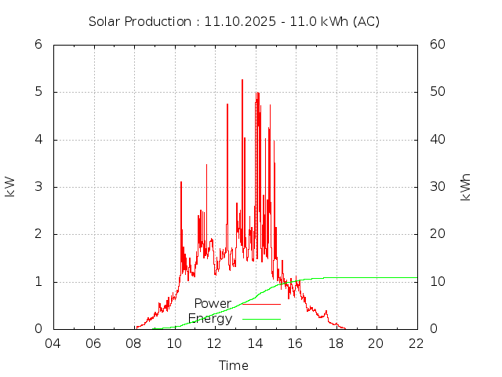The image size is (502, 377).
Task: Click the 3 value on the kW axis
Action: click(38, 187)
